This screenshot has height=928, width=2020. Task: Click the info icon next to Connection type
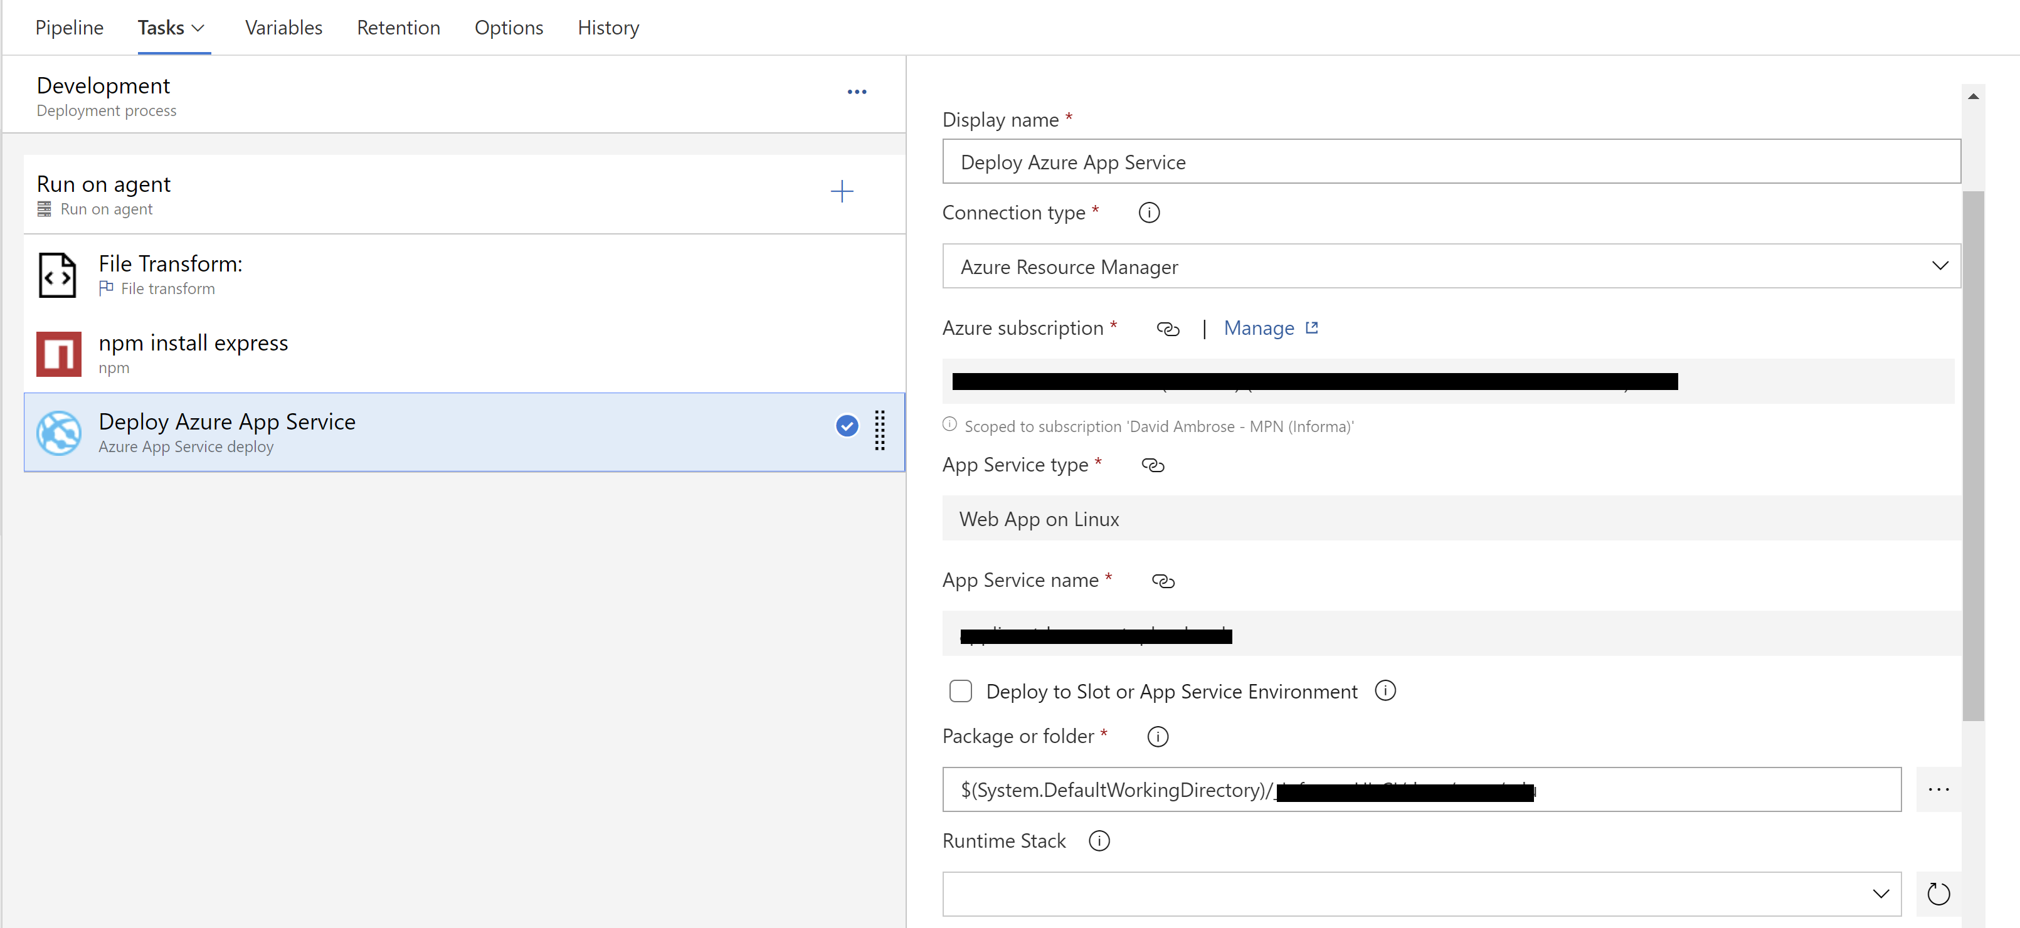coord(1148,212)
